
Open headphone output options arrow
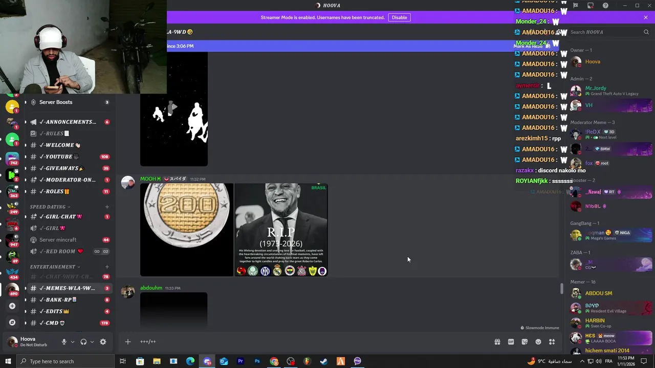click(x=92, y=342)
